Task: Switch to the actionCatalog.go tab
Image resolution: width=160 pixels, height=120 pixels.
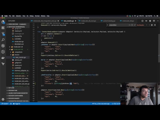Action: pos(109,21)
